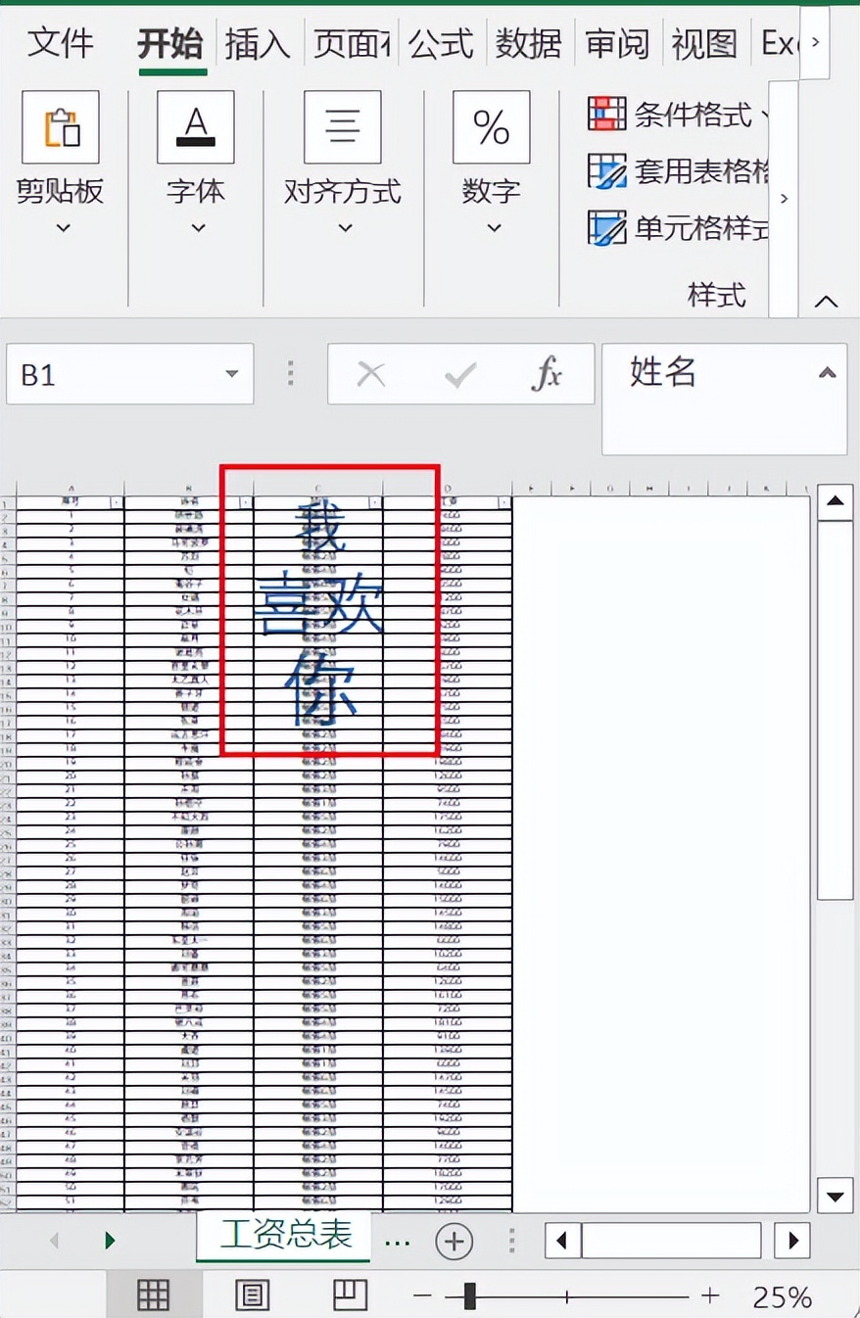The image size is (860, 1318).
Task: Open the 剪贴板 clipboard panel icon
Action: pos(62,126)
